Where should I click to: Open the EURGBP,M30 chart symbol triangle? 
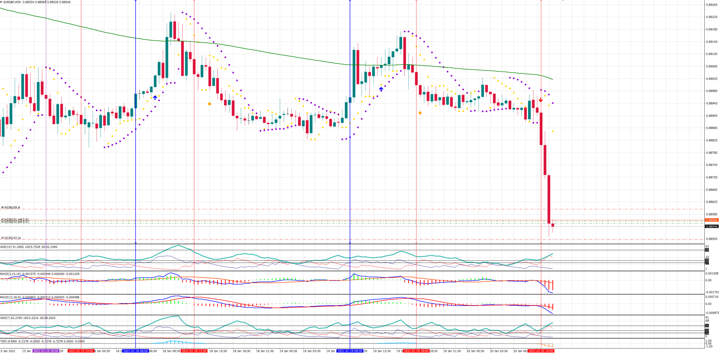1,2
